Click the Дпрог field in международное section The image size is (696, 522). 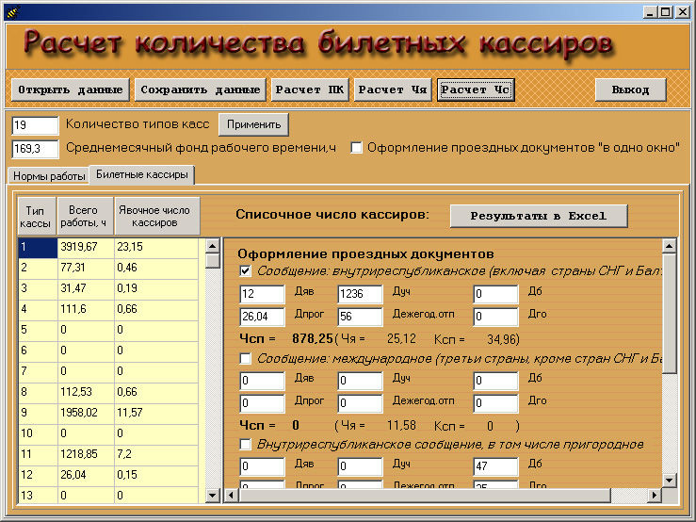point(263,403)
